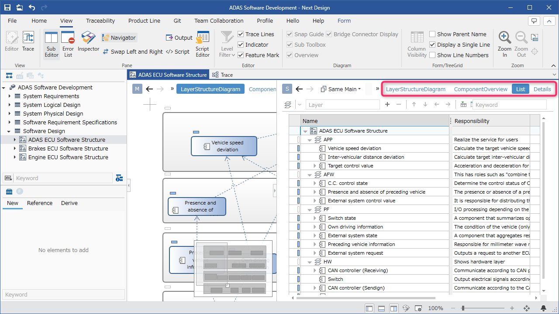Image resolution: width=559 pixels, height=314 pixels.
Task: Open the Same Main dropdown
Action: [x=341, y=89]
